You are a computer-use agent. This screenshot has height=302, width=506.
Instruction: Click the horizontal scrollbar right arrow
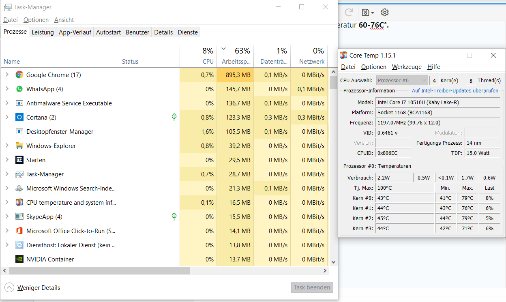tap(325, 270)
